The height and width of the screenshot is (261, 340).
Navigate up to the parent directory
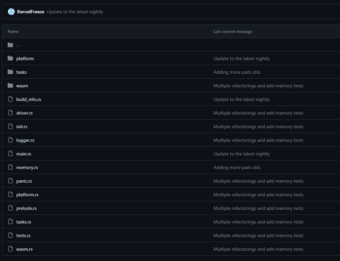tap(18, 45)
